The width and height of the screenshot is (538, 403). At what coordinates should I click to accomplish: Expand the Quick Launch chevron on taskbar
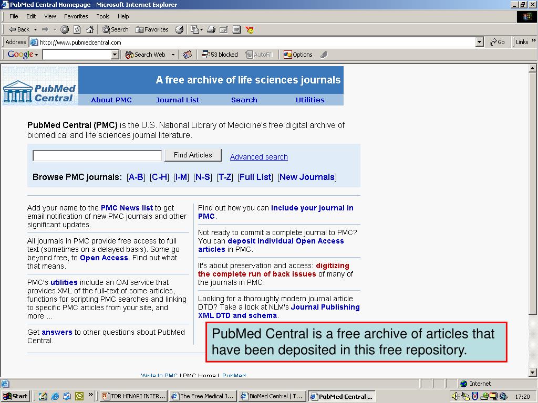(x=90, y=395)
